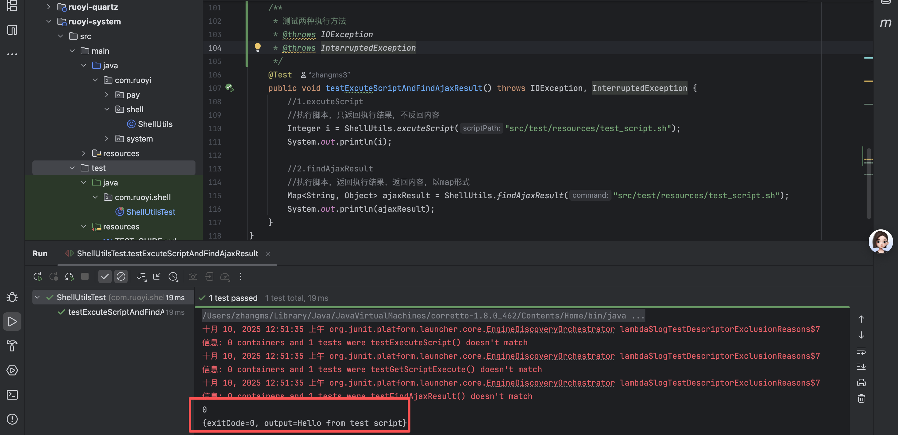Close the ShellUtilsTest run tab
The width and height of the screenshot is (898, 435).
(268, 254)
